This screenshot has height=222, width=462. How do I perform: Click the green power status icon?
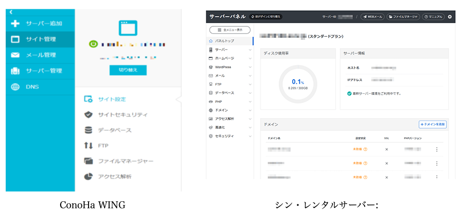pyautogui.click(x=93, y=45)
